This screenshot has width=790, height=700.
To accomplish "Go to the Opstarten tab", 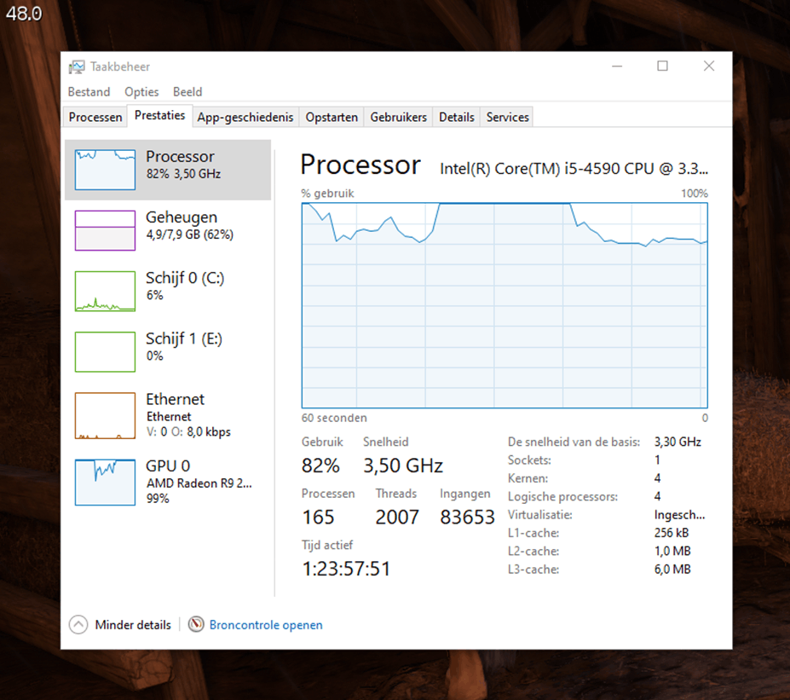I will point(332,118).
